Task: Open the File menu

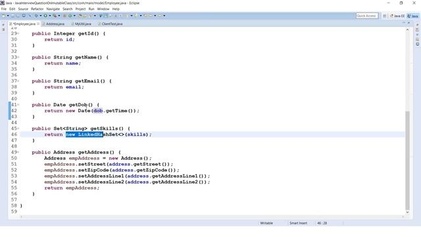Action: click(4, 9)
